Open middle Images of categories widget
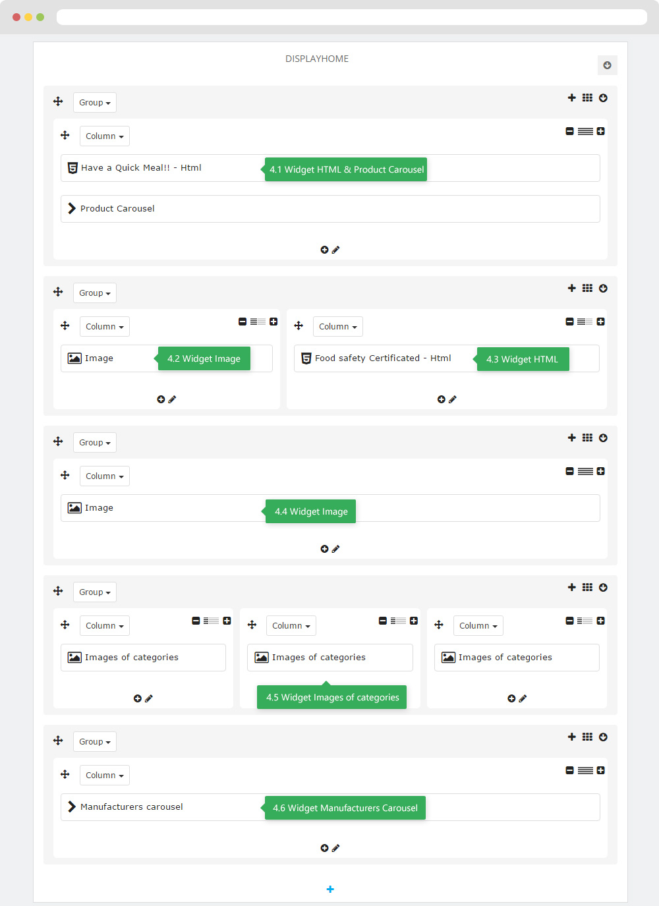Image resolution: width=659 pixels, height=906 pixels. coord(330,658)
